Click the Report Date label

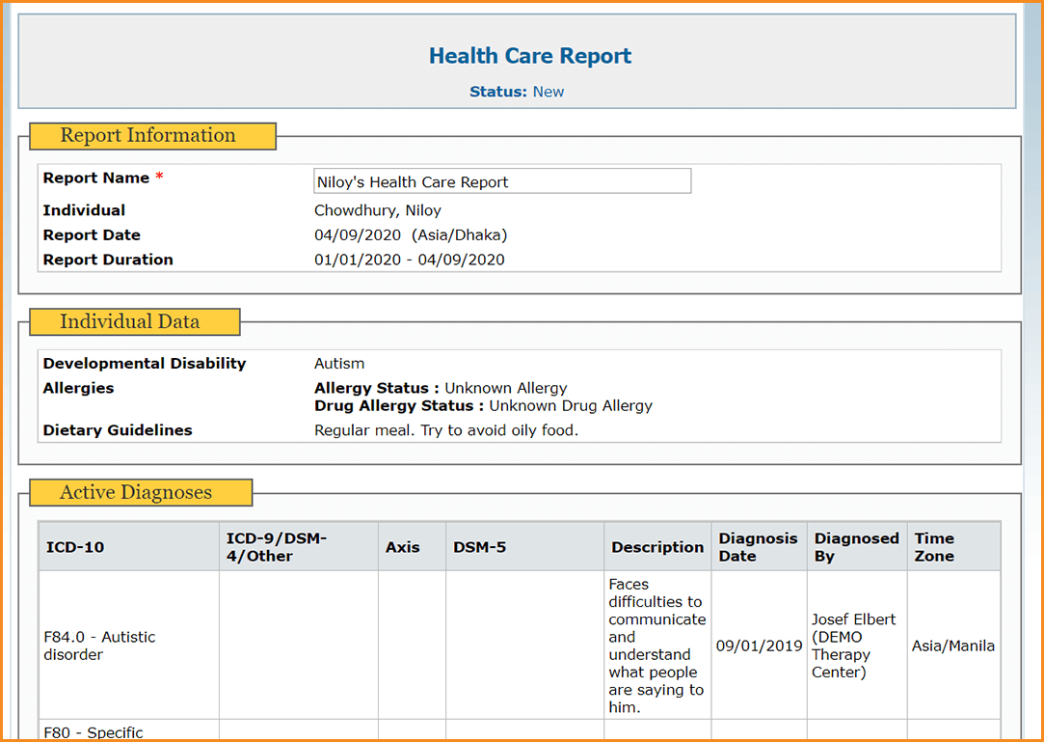click(x=92, y=235)
